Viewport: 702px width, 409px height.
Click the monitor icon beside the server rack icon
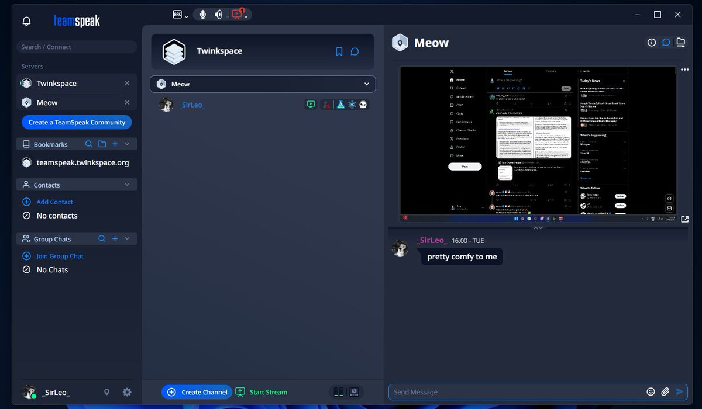[x=353, y=392]
